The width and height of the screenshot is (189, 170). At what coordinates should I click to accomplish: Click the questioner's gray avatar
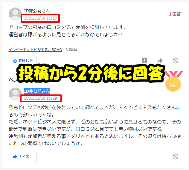[15, 14]
